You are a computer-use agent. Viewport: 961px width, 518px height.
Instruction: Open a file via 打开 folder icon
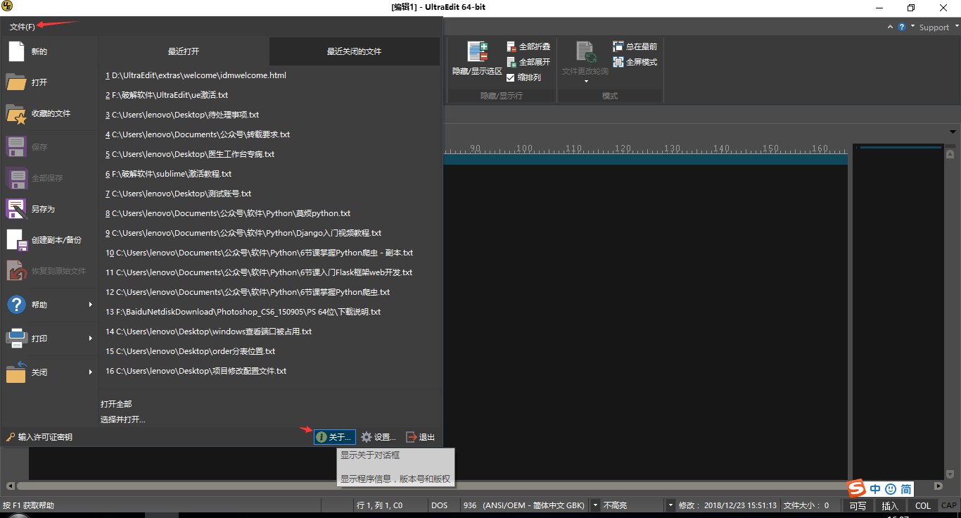(16, 82)
